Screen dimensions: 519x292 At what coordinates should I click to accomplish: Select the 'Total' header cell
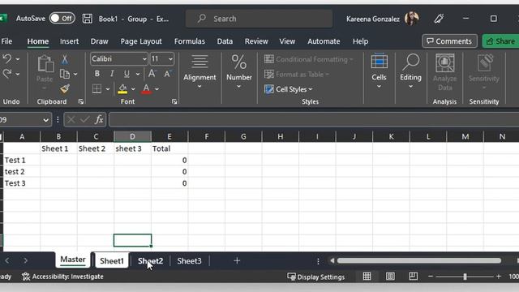[x=169, y=148]
